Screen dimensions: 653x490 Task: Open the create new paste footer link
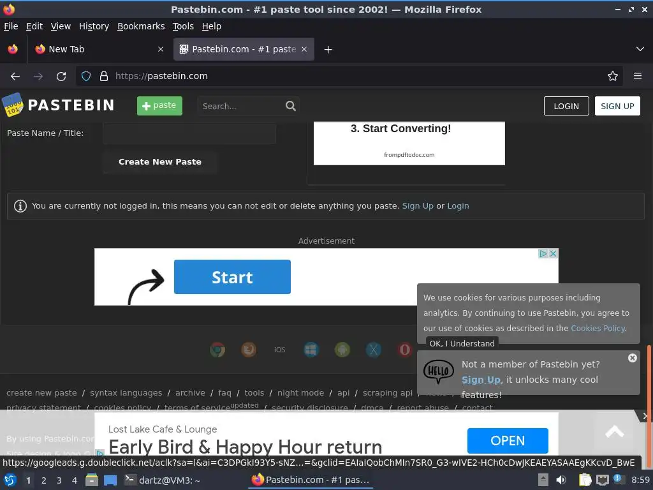click(41, 393)
